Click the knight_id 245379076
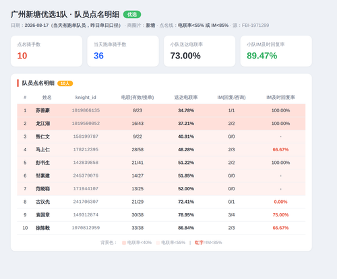The image size is (337, 279). point(86,175)
